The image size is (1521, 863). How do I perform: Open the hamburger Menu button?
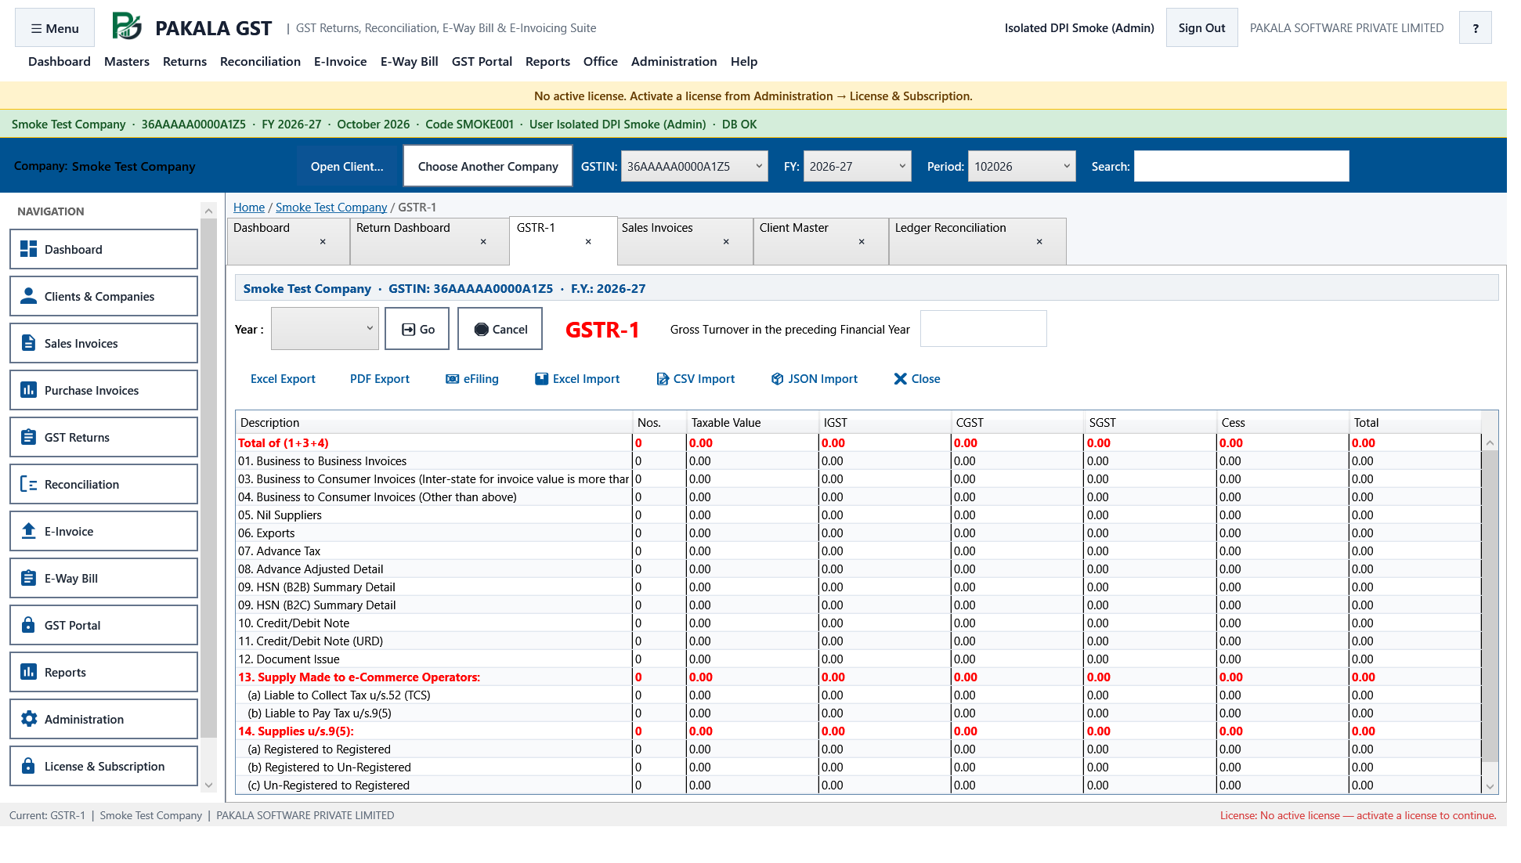tap(55, 28)
